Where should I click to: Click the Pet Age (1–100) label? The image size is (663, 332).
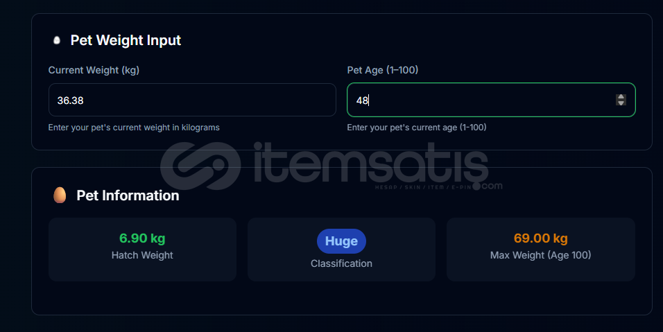383,70
